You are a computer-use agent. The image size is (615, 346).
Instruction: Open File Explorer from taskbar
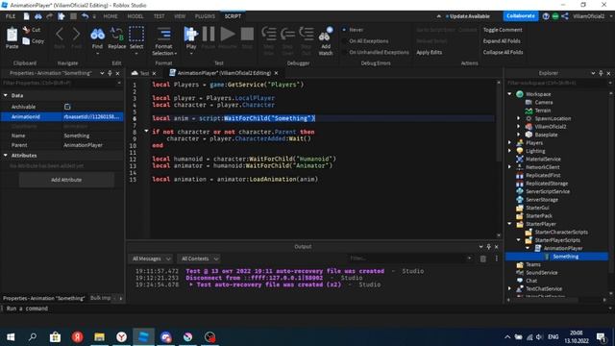[99, 337]
